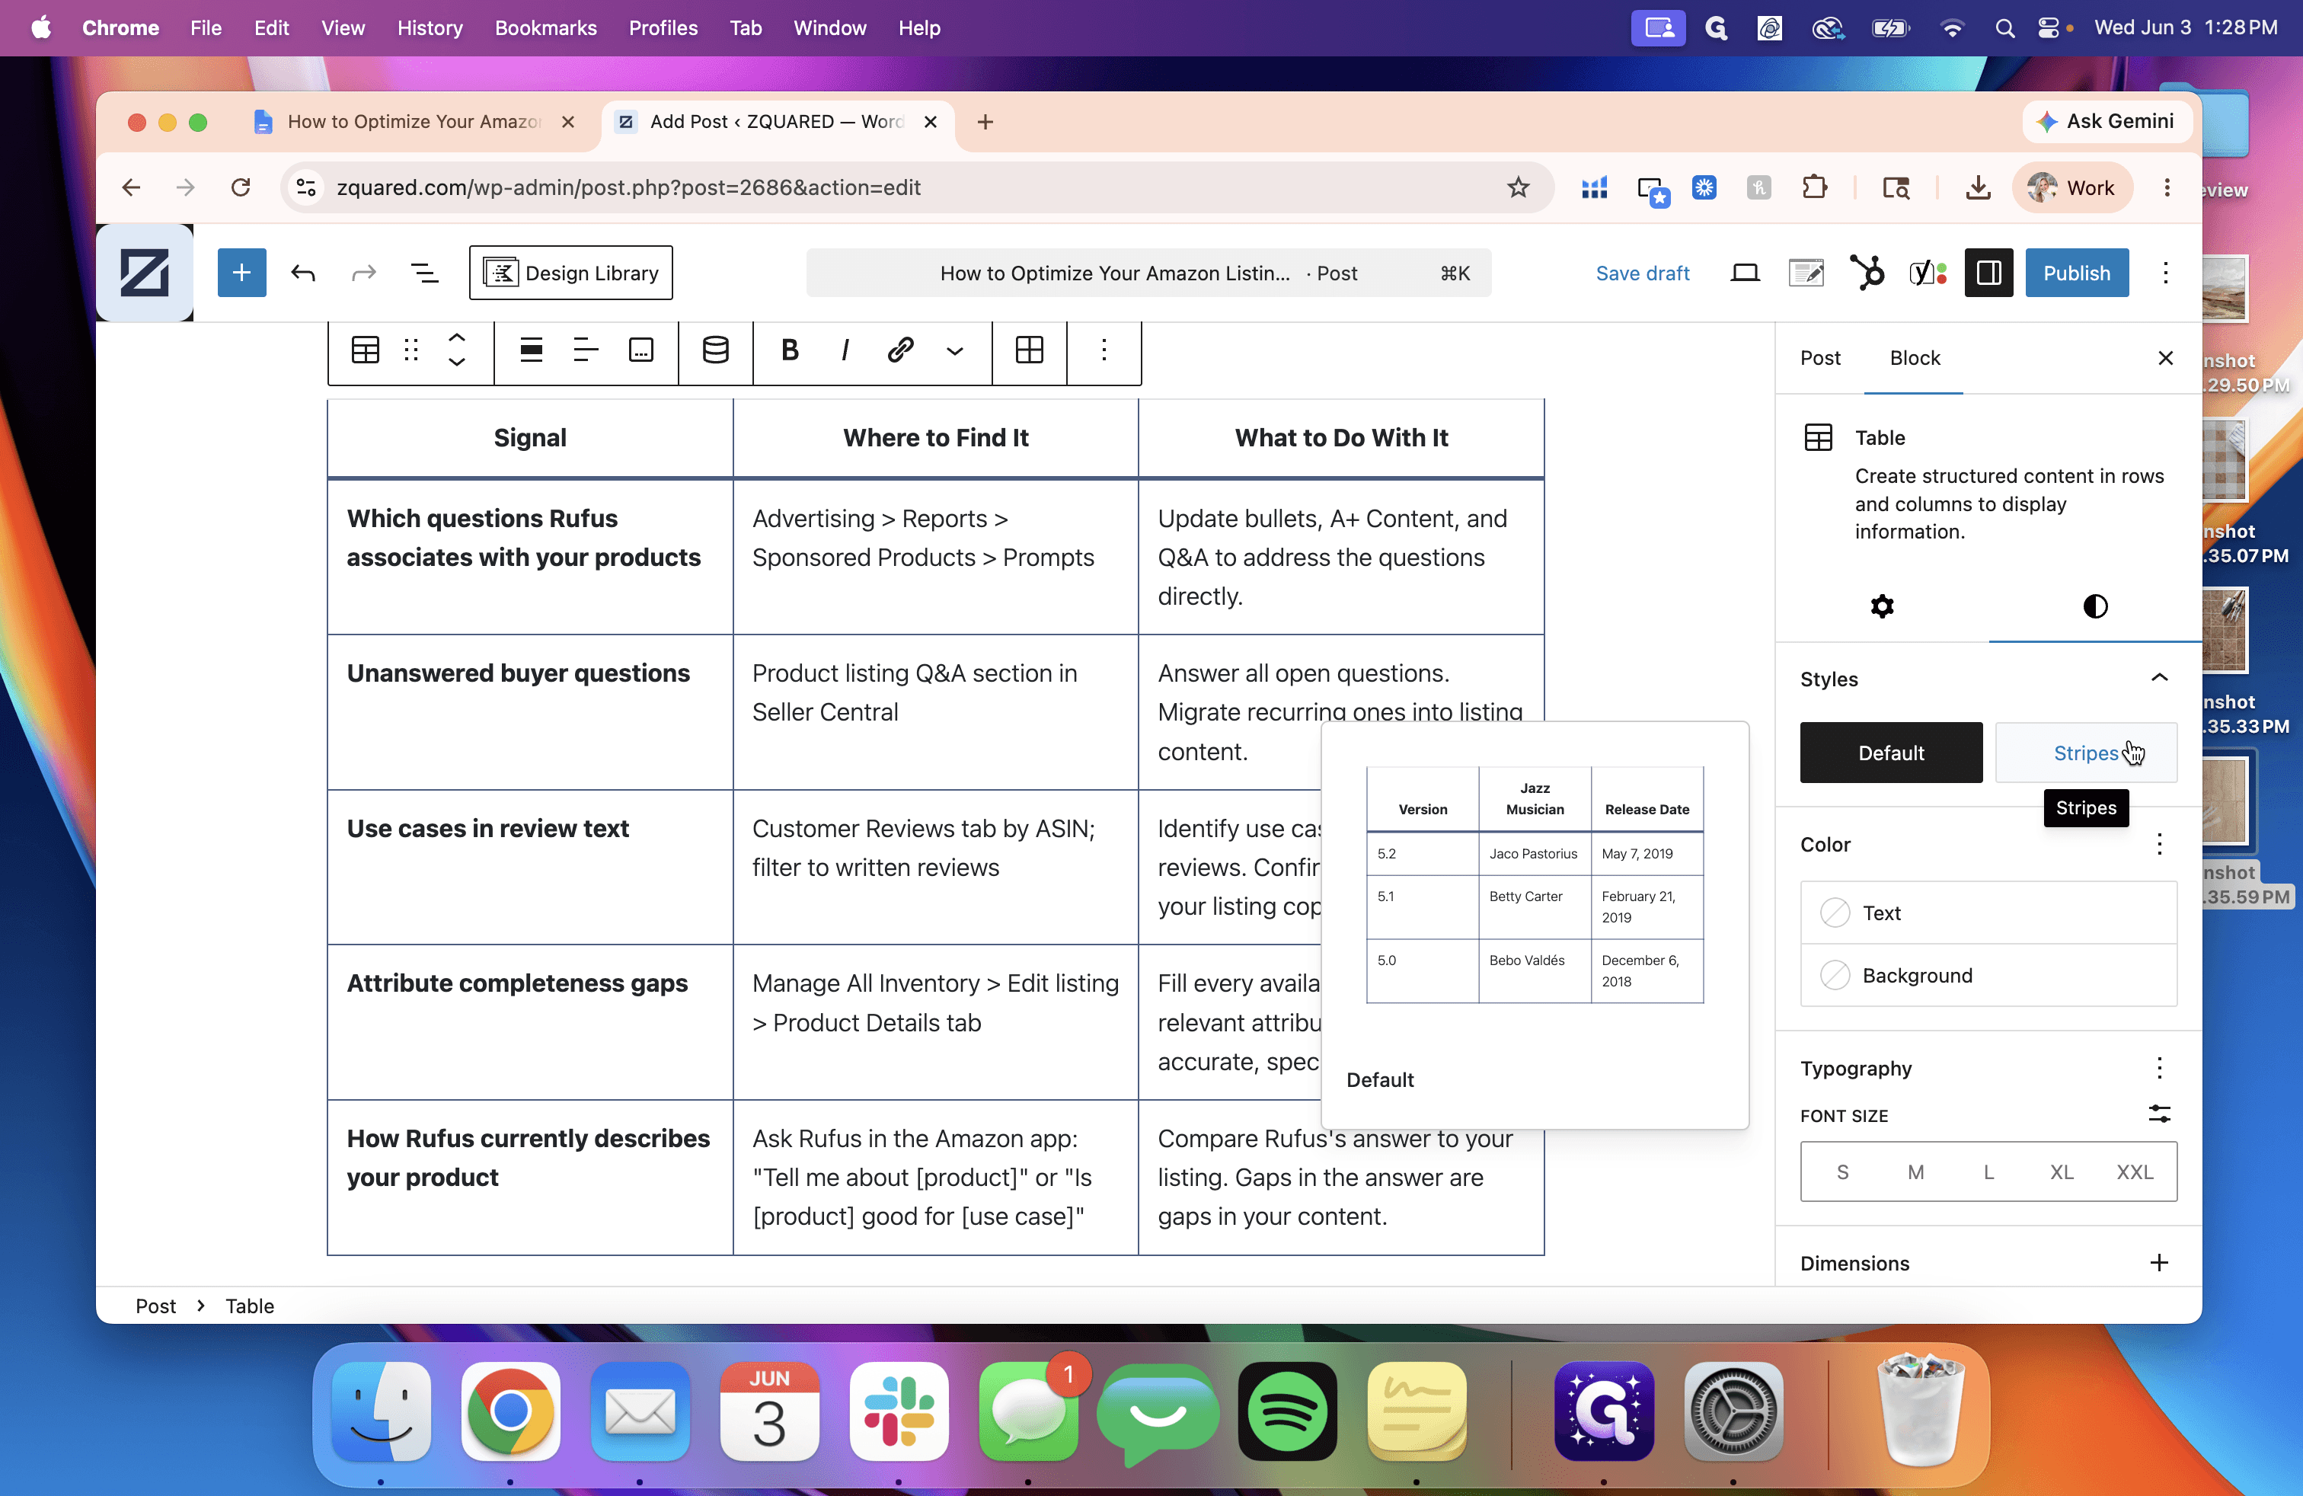The image size is (2303, 1496).
Task: Insert a link on selected text
Action: tap(900, 350)
